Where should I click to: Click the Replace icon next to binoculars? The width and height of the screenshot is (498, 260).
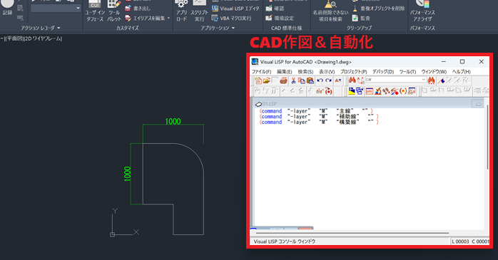pyautogui.click(x=360, y=80)
